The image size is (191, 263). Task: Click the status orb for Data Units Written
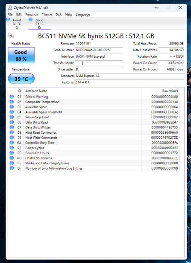click(x=12, y=127)
